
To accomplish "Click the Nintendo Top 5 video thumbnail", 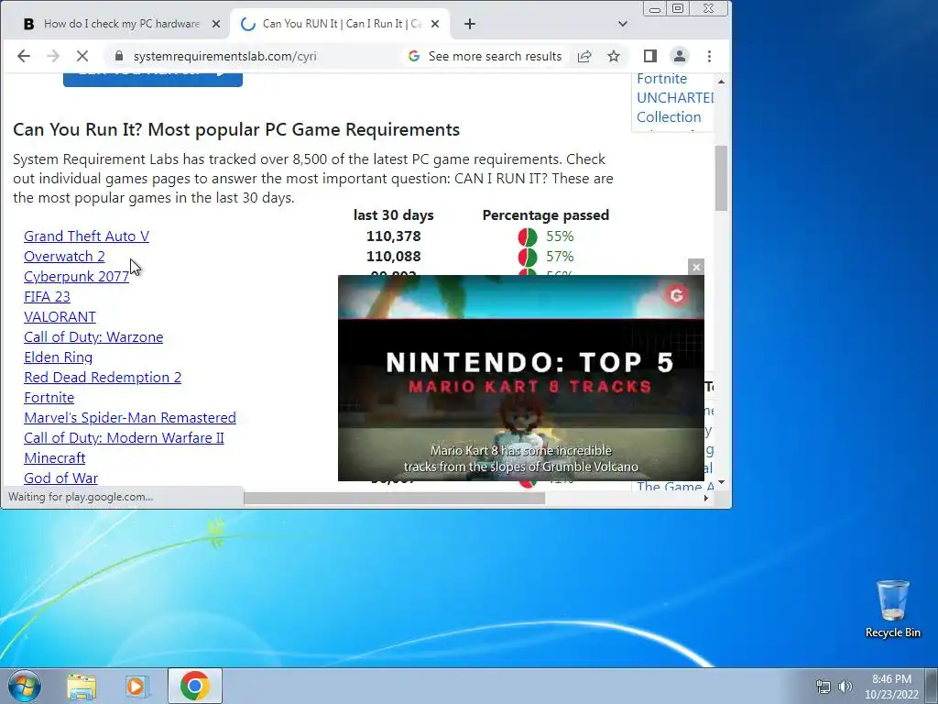I will 521,379.
